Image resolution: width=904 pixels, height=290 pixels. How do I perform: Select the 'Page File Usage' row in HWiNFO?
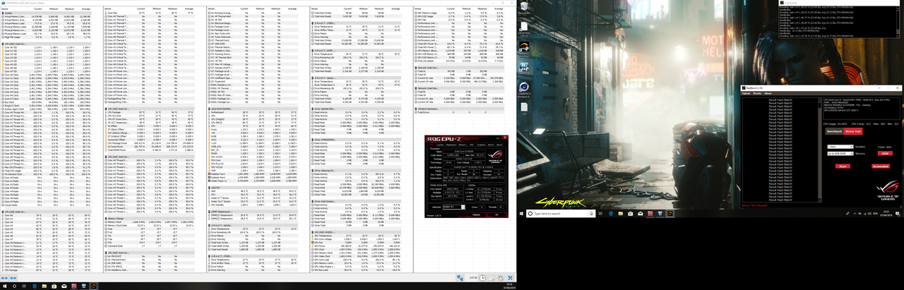click(x=47, y=37)
